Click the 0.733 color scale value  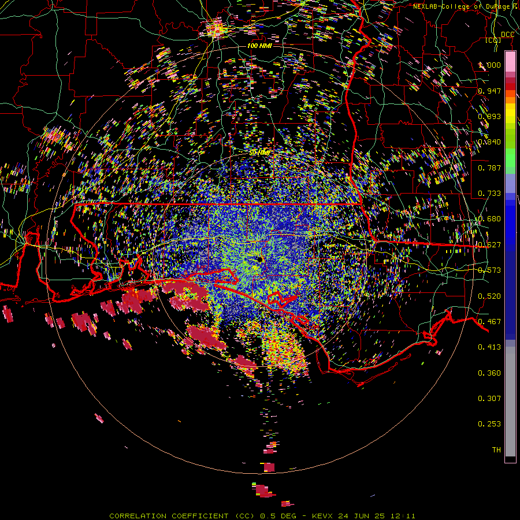coord(489,194)
